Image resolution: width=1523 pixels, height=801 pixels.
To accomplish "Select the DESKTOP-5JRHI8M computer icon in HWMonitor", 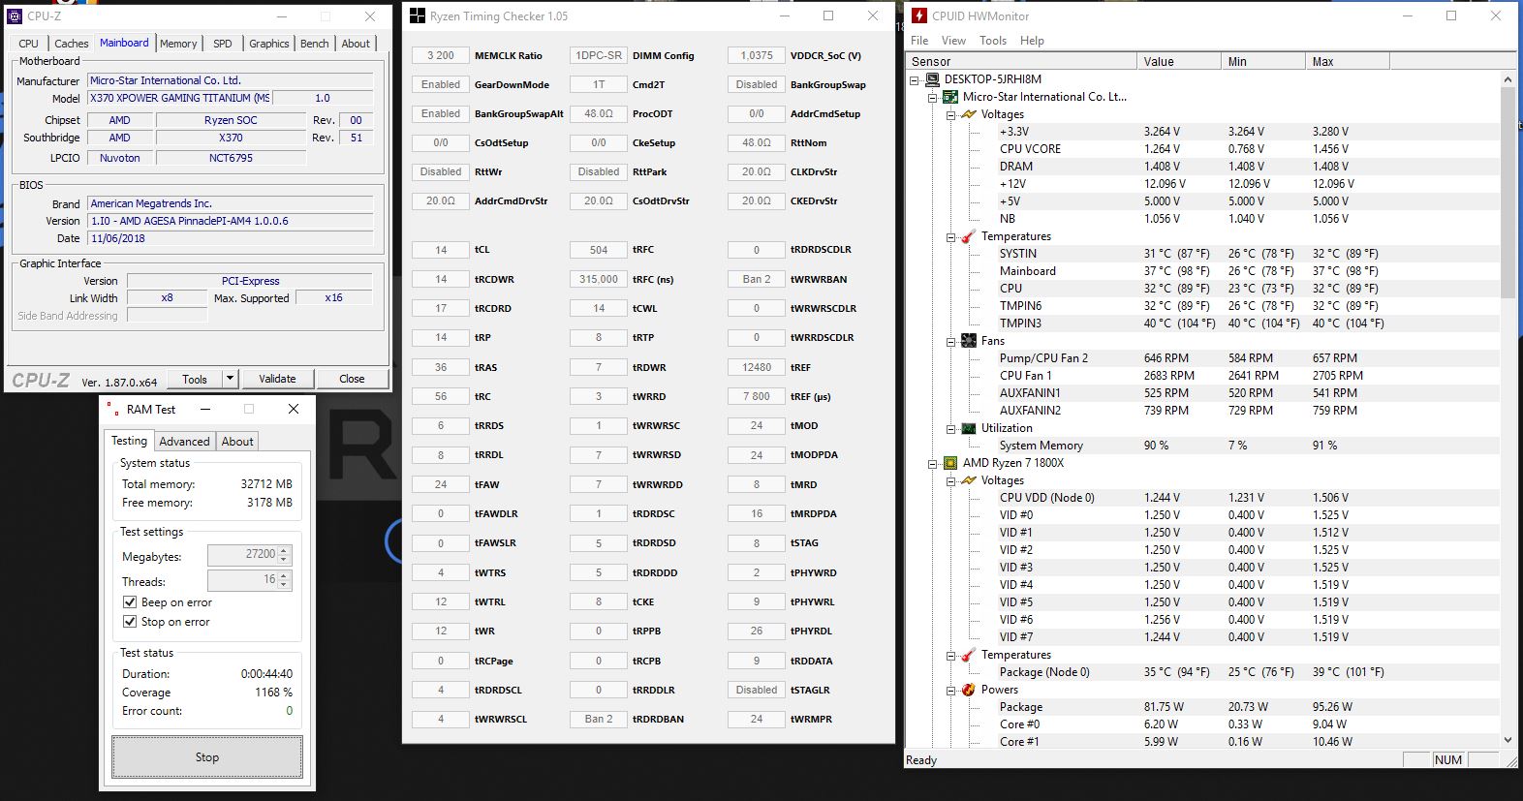I will point(932,79).
